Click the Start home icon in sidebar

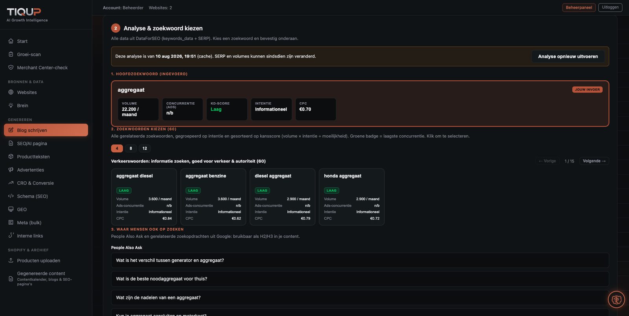pyautogui.click(x=11, y=41)
